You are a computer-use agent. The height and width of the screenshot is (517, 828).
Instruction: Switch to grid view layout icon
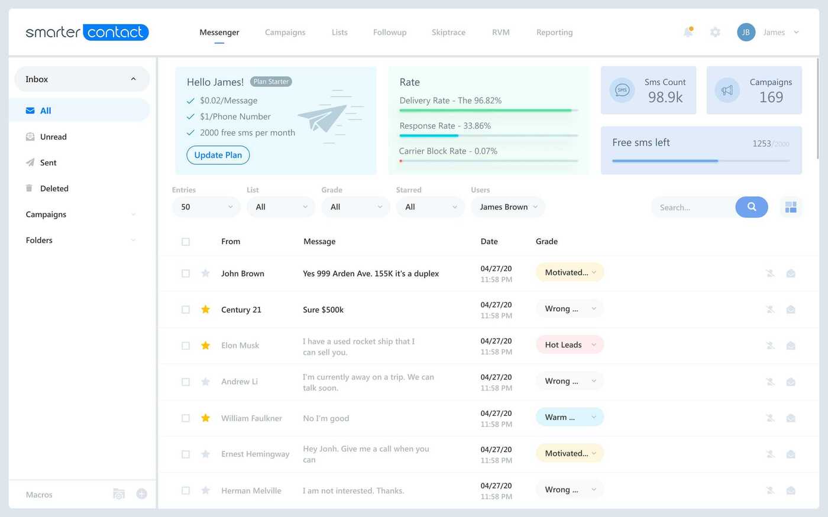click(x=791, y=207)
